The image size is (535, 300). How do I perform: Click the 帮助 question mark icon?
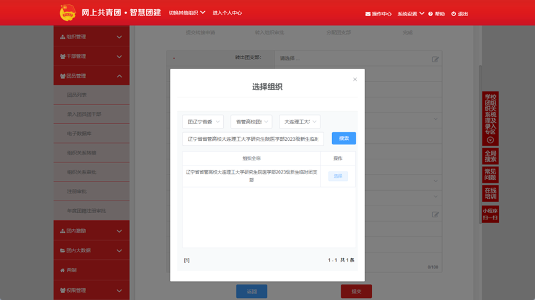coord(430,14)
